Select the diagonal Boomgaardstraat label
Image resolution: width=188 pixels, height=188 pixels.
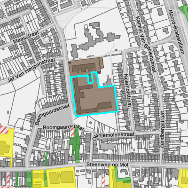(52, 114)
